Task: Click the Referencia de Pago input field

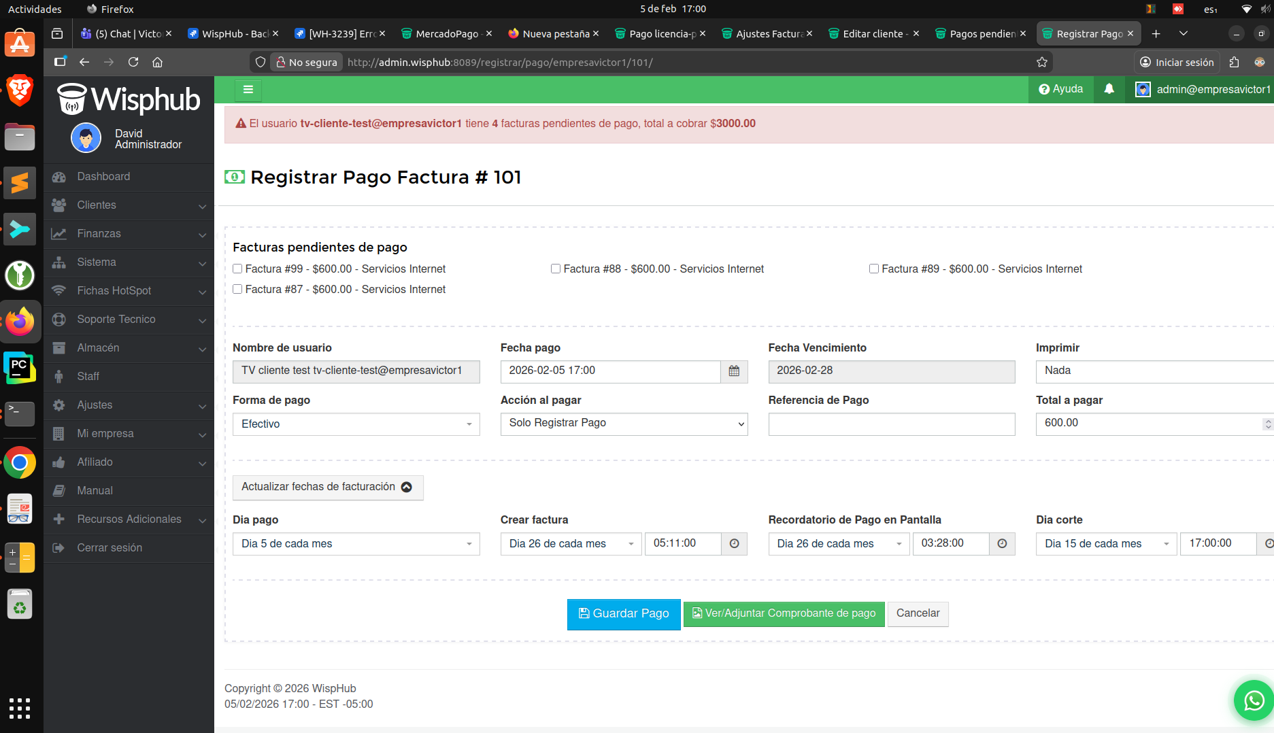Action: (891, 424)
